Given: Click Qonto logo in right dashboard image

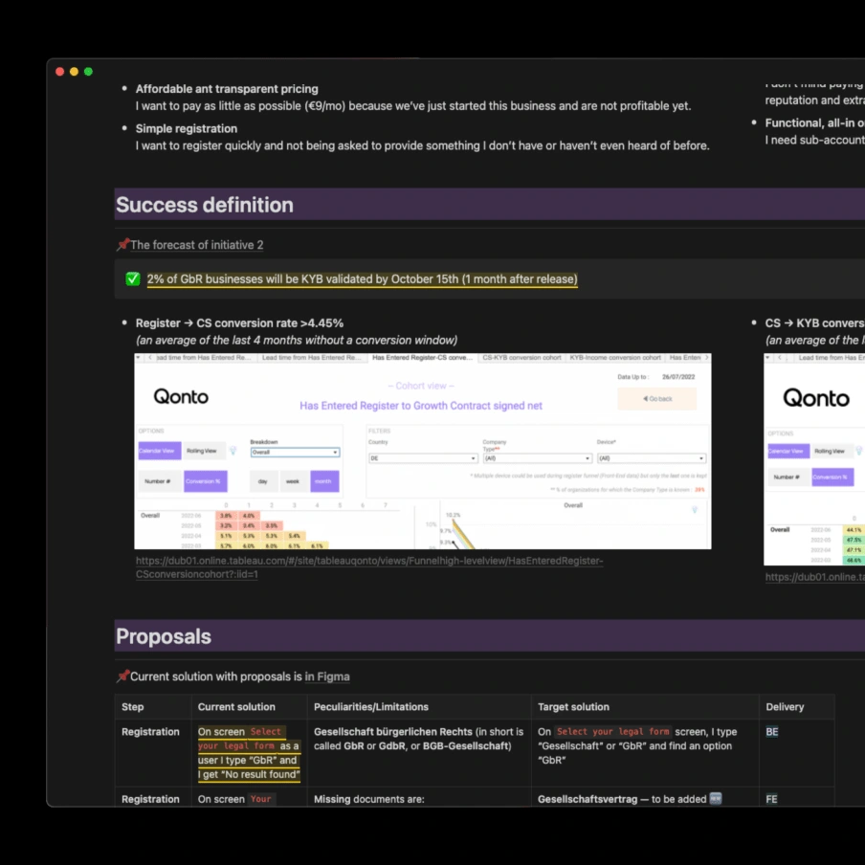Looking at the screenshot, I should (816, 397).
